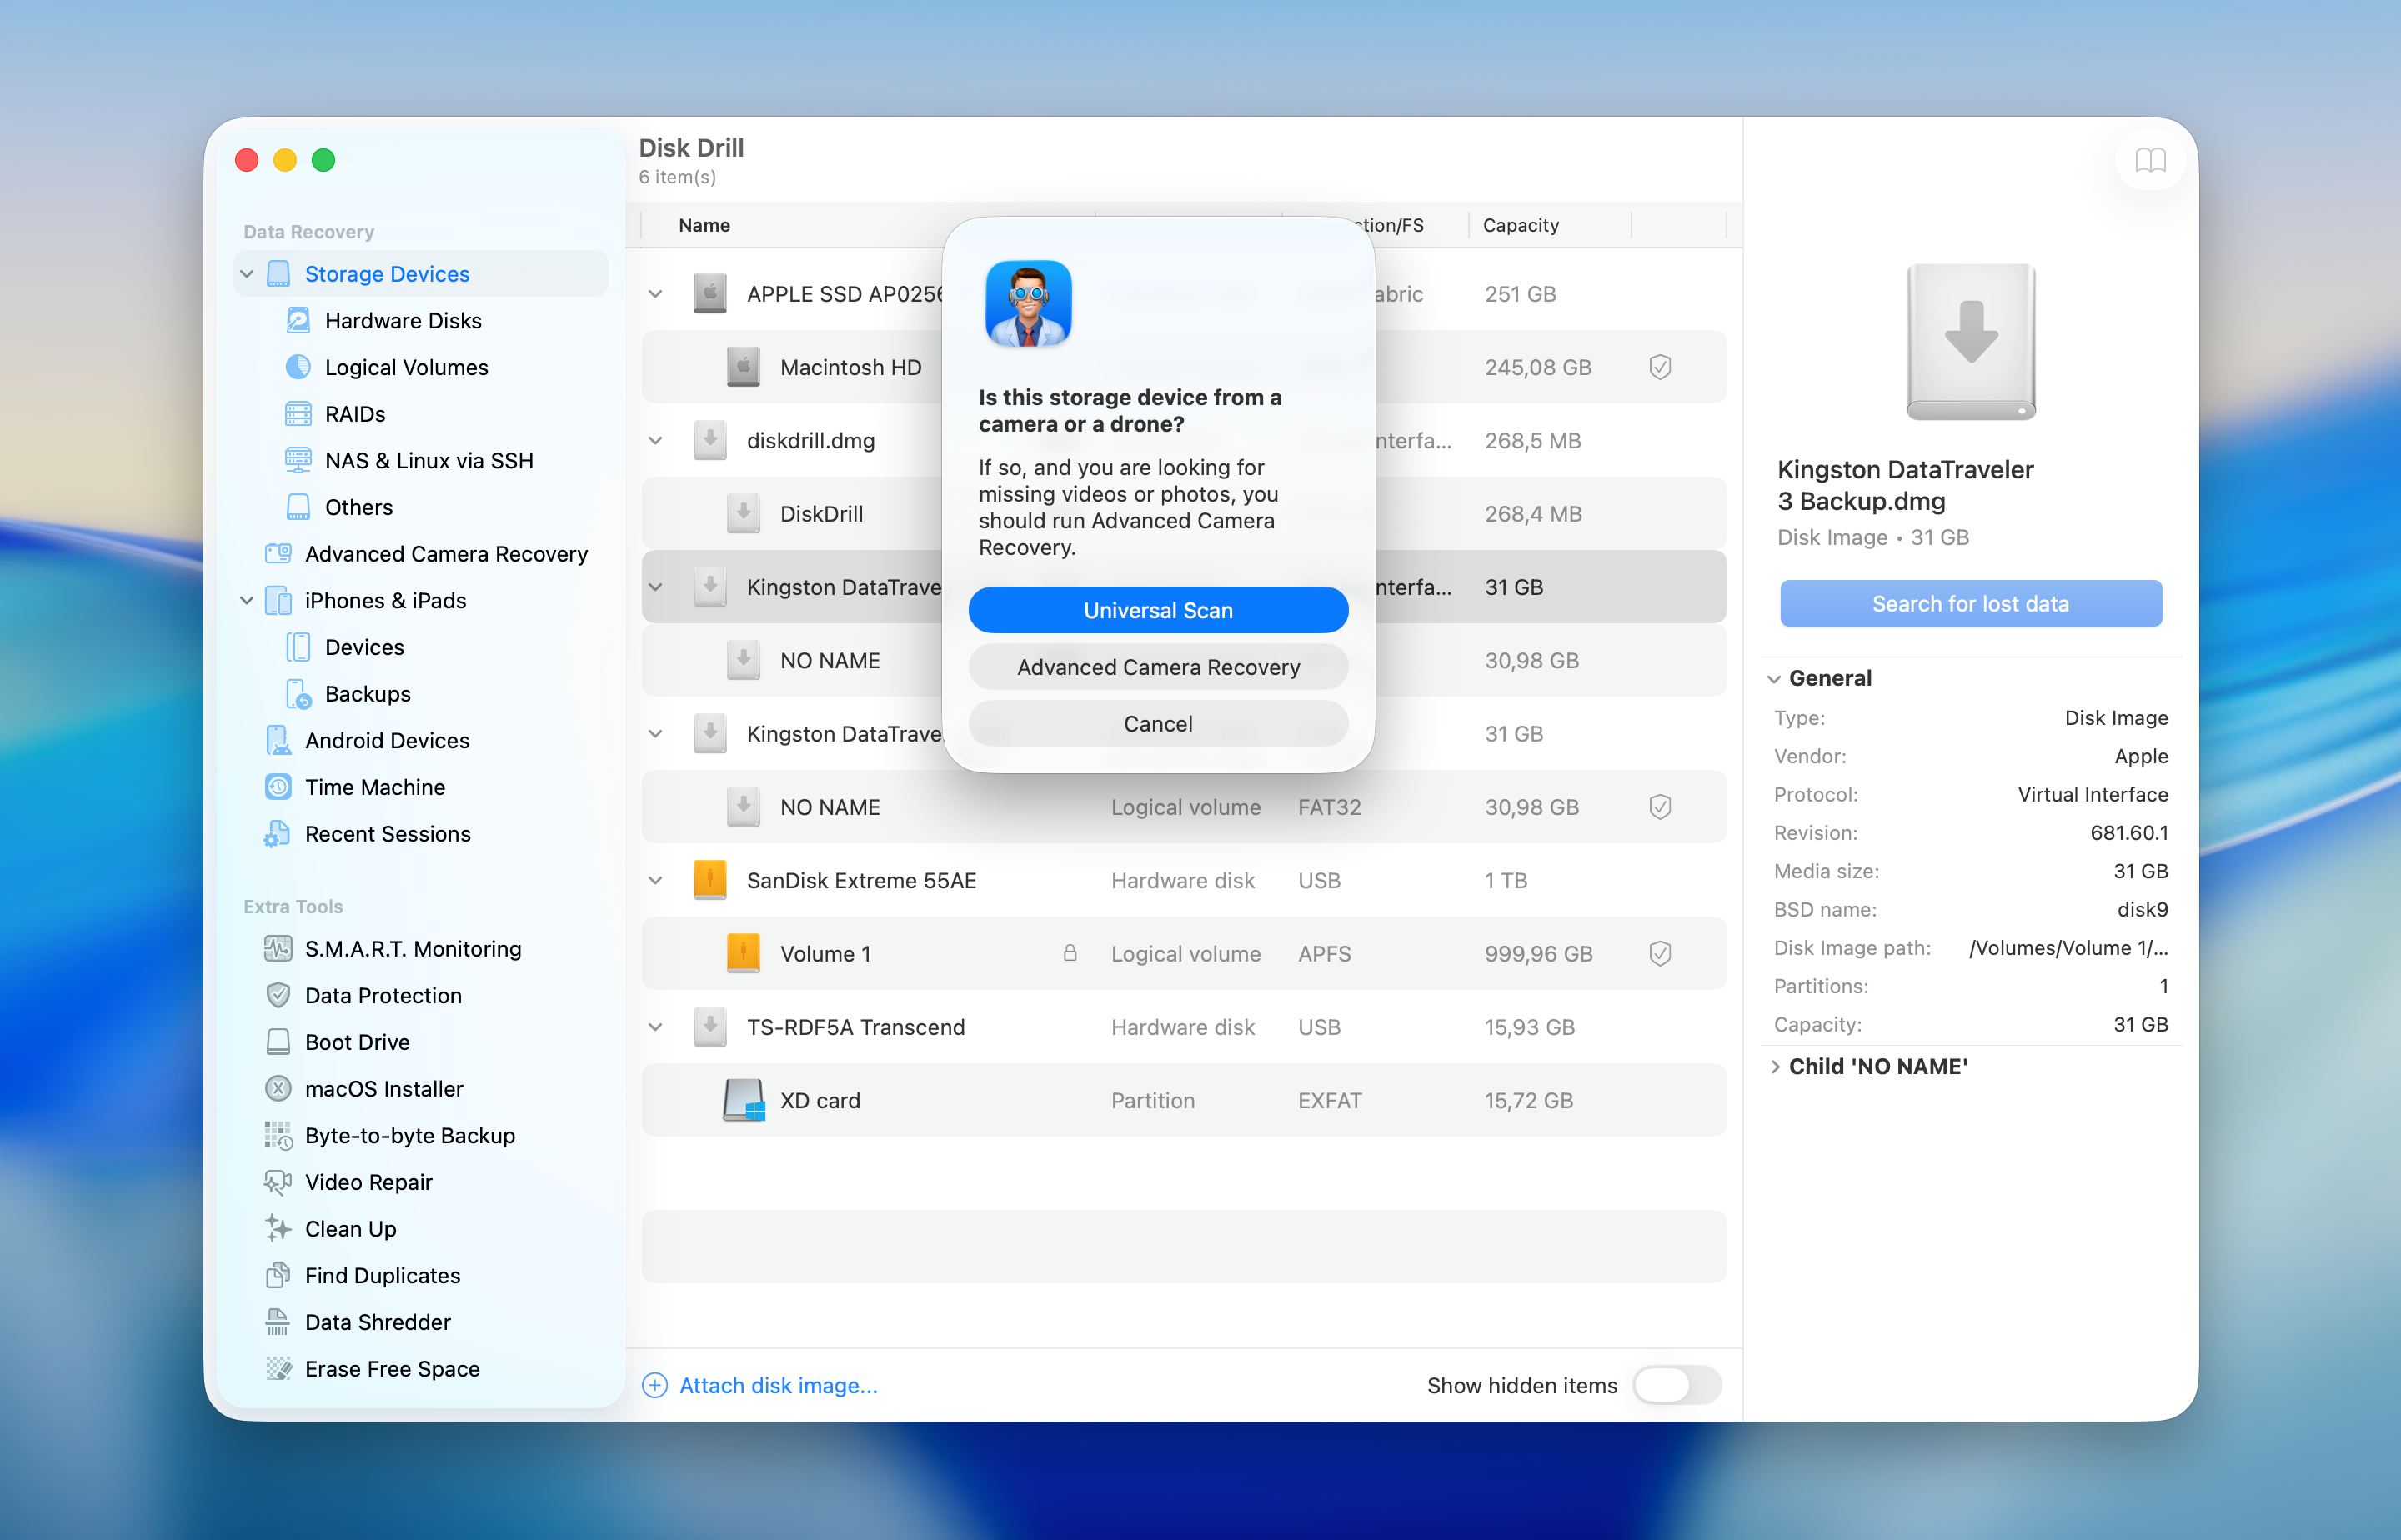Click the Clean Up sparkle icon
Image resolution: width=2401 pixels, height=1540 pixels.
[278, 1229]
